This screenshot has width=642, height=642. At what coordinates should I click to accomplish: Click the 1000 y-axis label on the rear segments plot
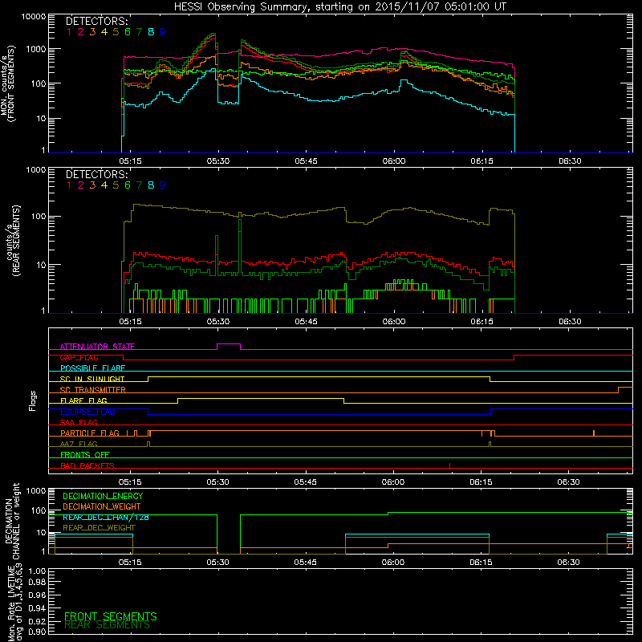(36, 169)
